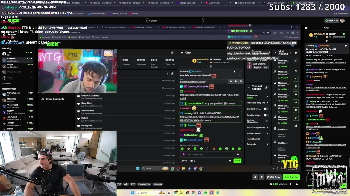The height and width of the screenshot is (196, 350).
Task: Click the share icon next to Viewers
Action: [x=290, y=184]
